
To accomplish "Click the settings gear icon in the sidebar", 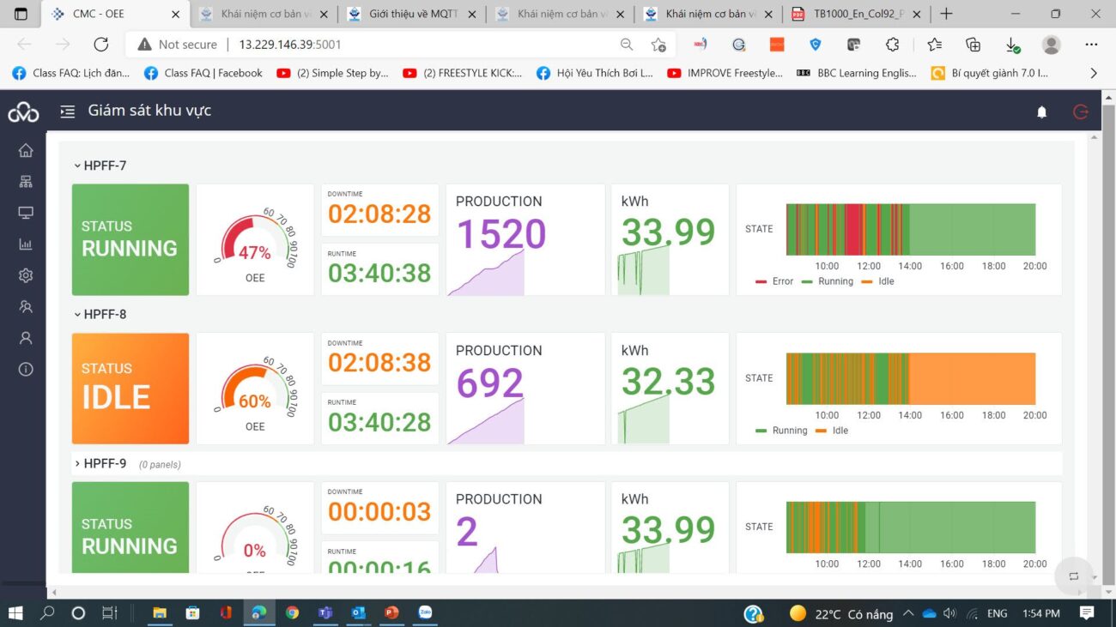I will coord(26,275).
